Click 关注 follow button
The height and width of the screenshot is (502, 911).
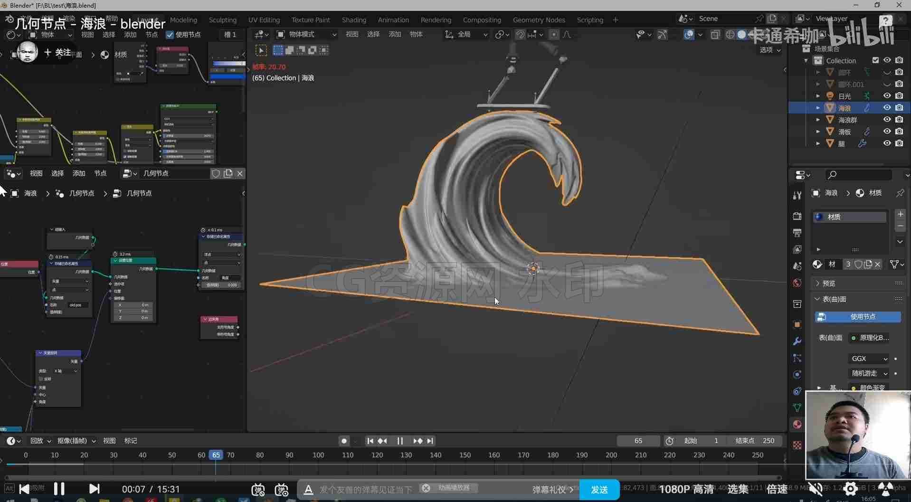tap(57, 52)
